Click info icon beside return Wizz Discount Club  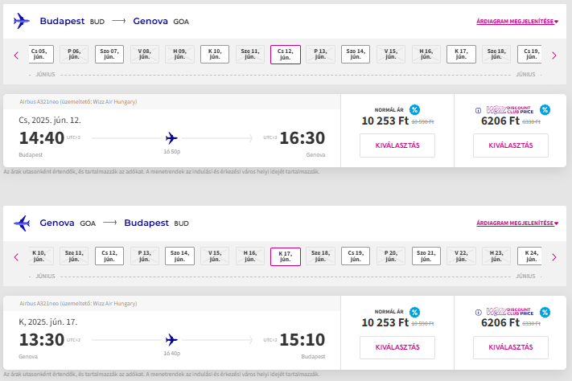478,312
